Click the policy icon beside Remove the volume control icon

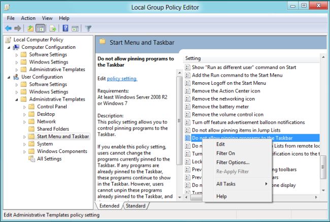point(187,115)
